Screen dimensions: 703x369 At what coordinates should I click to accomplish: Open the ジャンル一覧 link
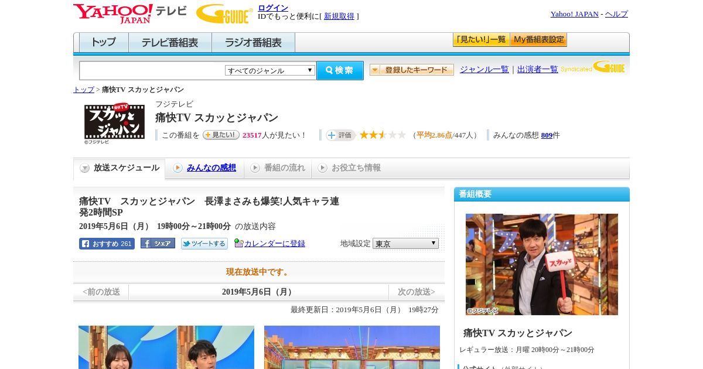click(484, 70)
